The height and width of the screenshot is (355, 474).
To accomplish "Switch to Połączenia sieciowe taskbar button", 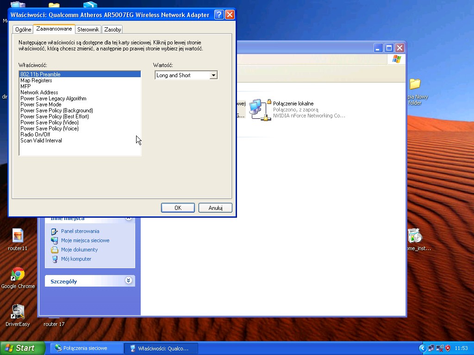I will [86, 348].
